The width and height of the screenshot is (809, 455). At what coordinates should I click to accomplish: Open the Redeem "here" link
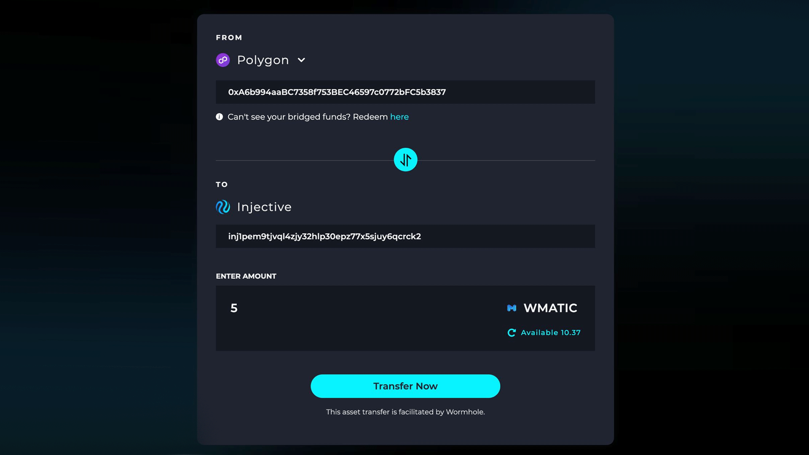coord(399,117)
